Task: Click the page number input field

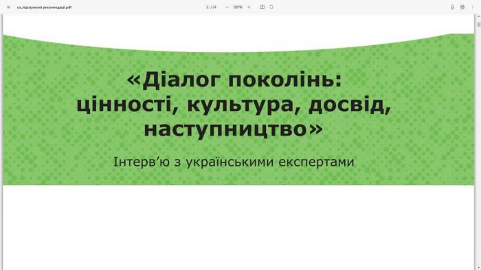Action: (208, 7)
